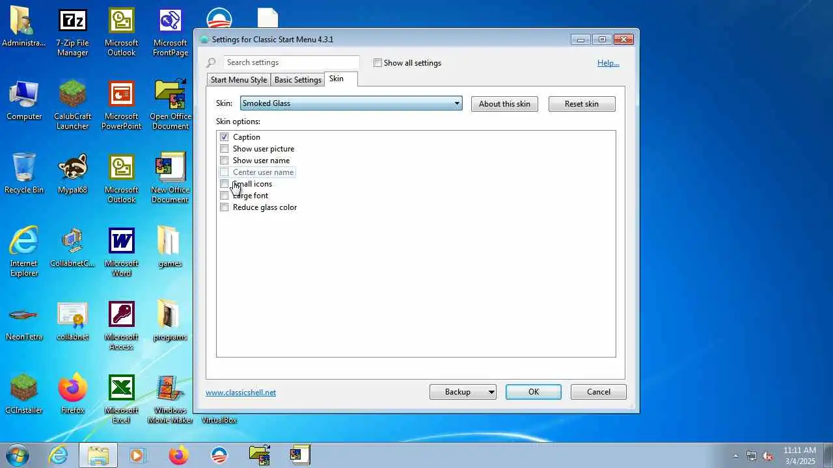This screenshot has height=468, width=833.
Task: Open Internet Explorer from the taskbar
Action: [x=58, y=455]
